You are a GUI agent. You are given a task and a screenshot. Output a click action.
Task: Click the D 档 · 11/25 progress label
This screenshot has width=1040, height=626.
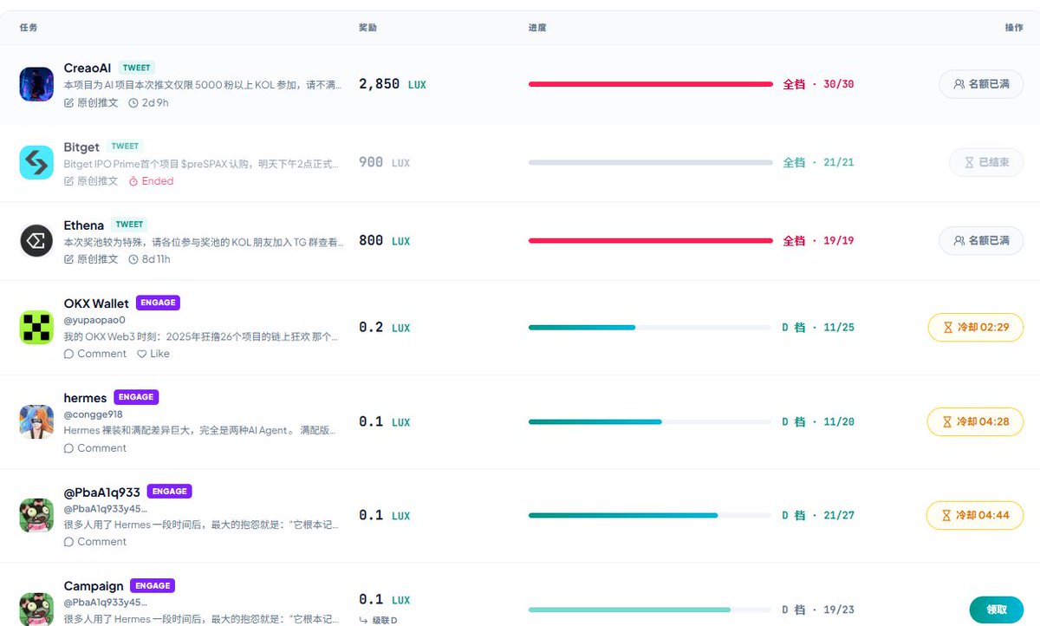tap(818, 327)
